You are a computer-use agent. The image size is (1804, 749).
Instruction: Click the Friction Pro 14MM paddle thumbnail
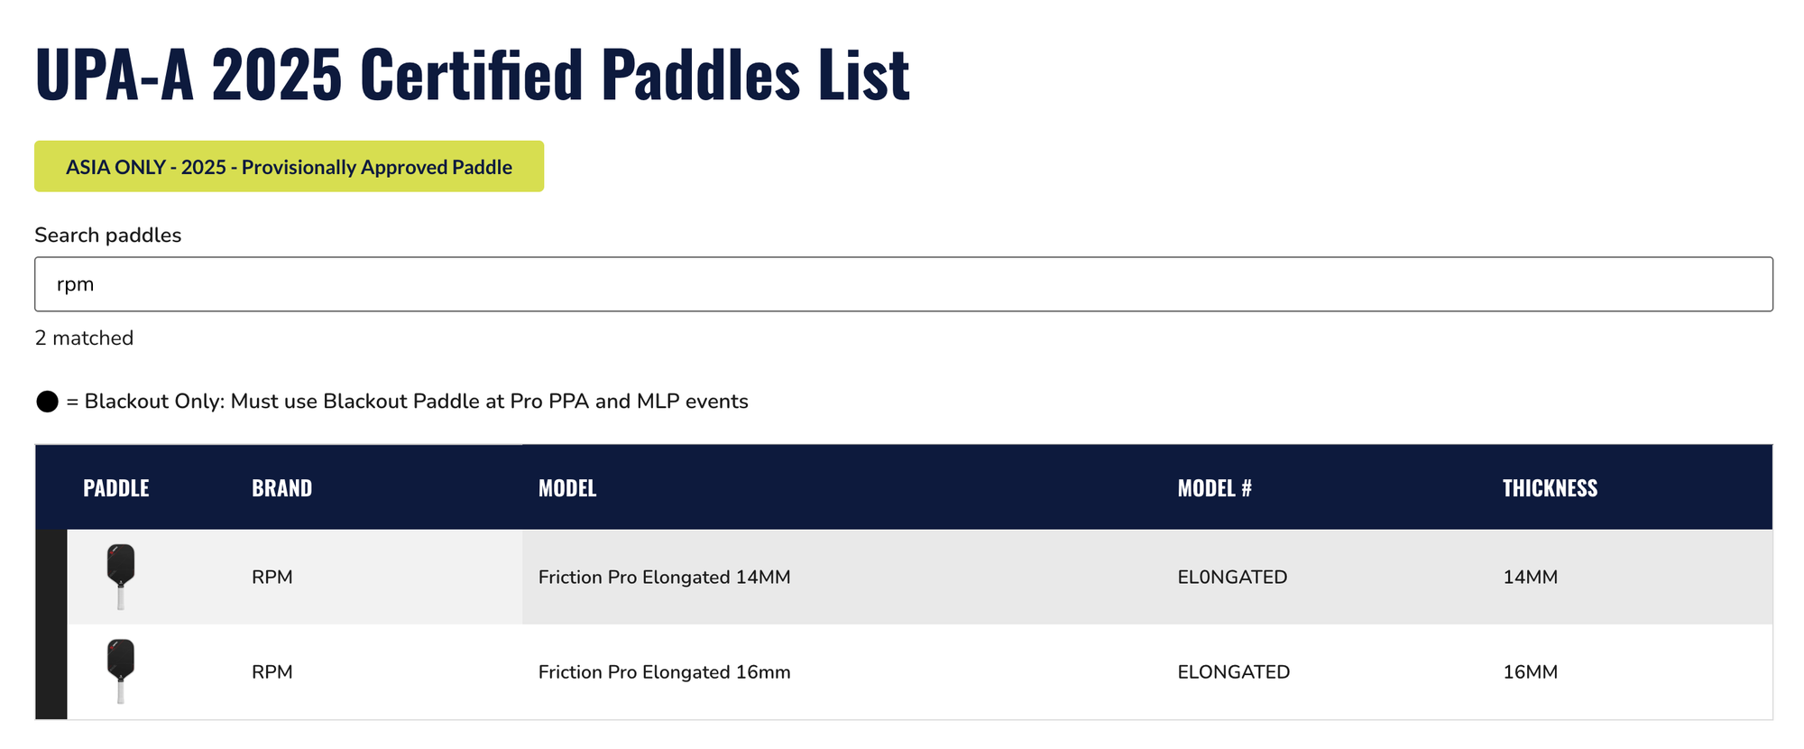click(121, 576)
